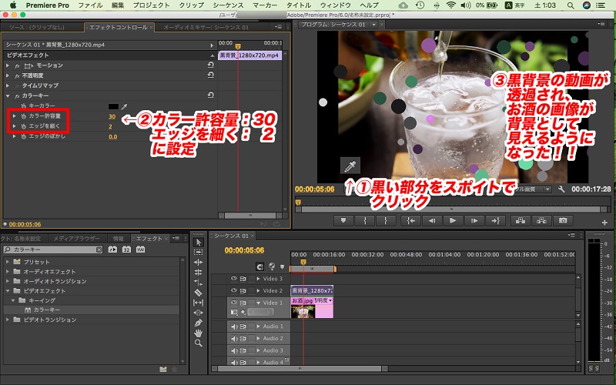
Task: Expand Motion effect properties
Action: (8, 65)
